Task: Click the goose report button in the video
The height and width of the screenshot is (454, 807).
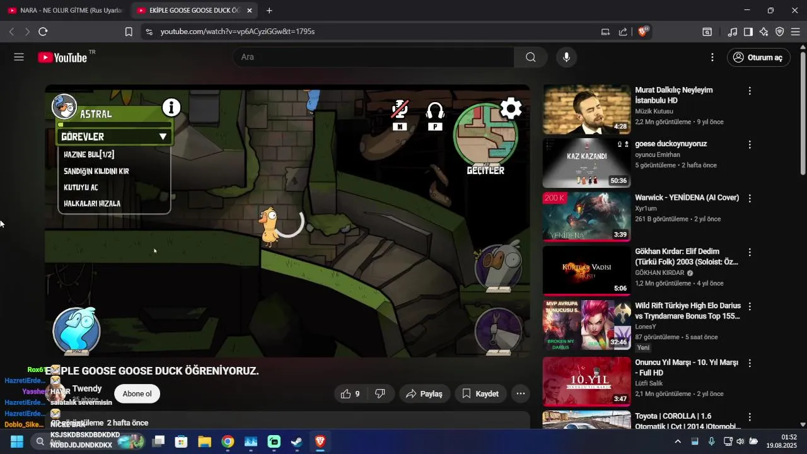Action: point(498,267)
